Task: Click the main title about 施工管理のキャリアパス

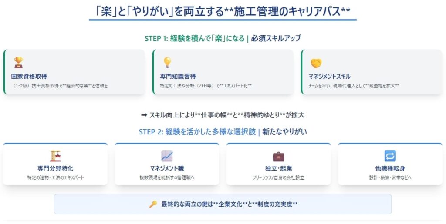Action: tap(223, 10)
